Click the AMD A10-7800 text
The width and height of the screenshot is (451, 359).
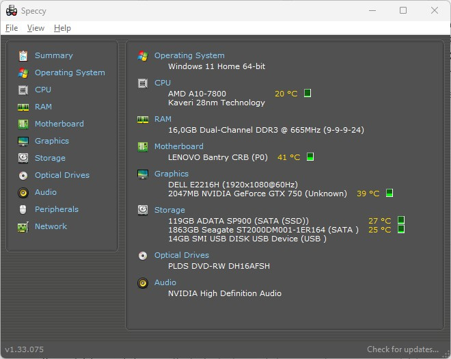(197, 94)
